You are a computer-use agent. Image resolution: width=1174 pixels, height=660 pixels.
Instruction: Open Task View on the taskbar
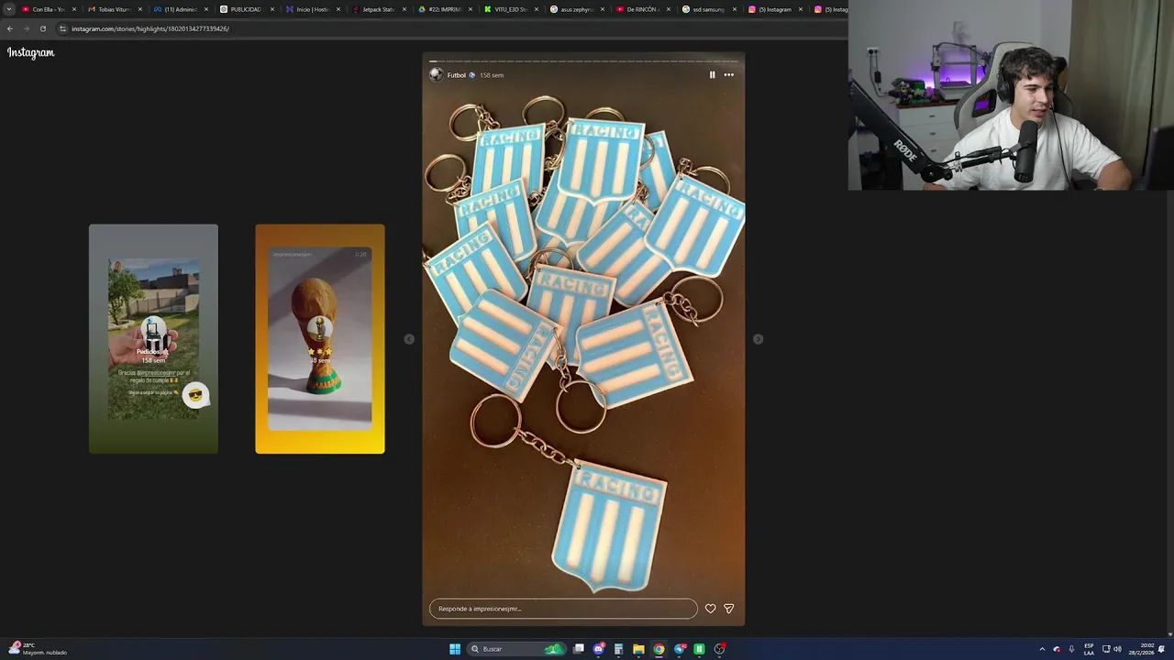pos(579,649)
